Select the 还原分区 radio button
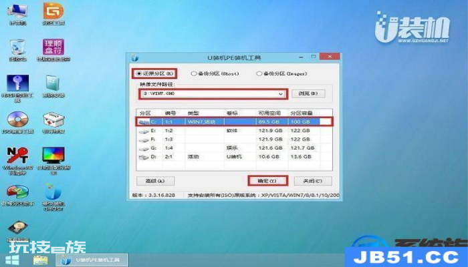The width and height of the screenshot is (468, 267). click(x=139, y=73)
